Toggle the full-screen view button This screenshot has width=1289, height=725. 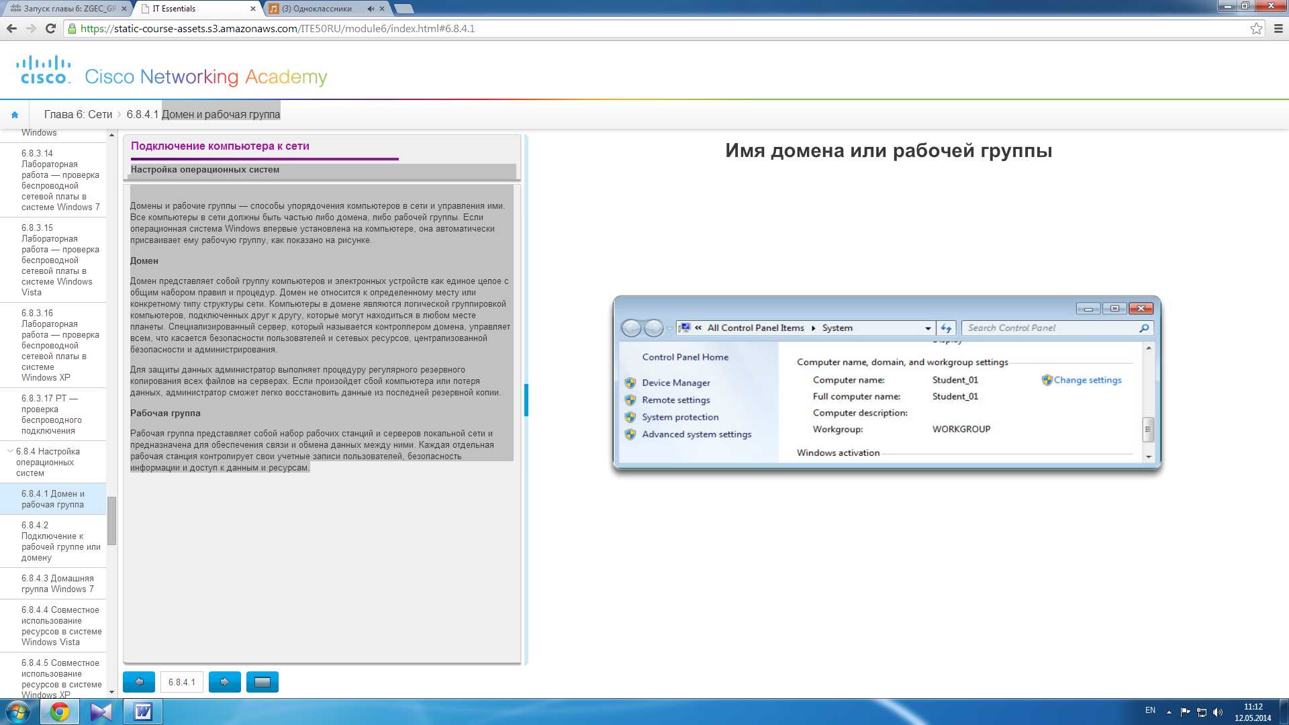[x=262, y=682]
